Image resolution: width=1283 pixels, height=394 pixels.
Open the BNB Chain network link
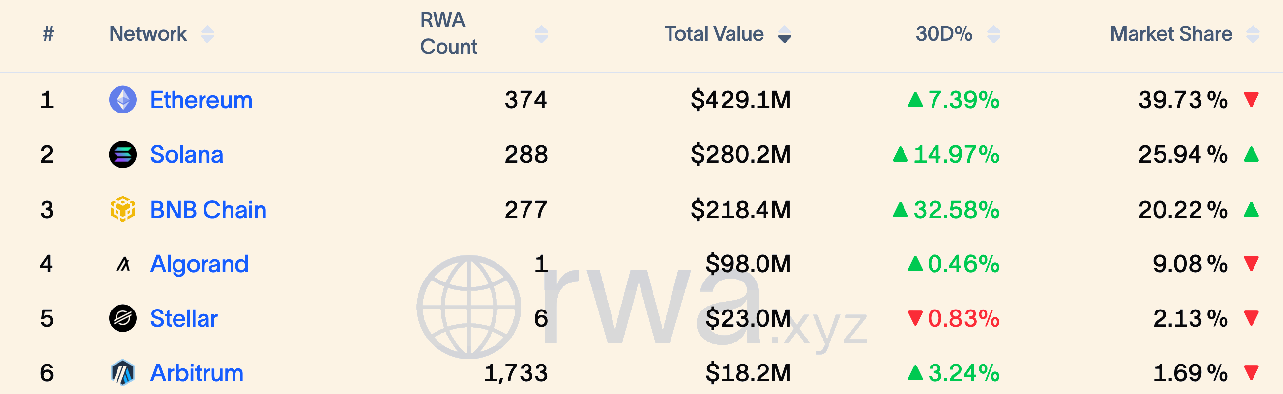pos(208,209)
